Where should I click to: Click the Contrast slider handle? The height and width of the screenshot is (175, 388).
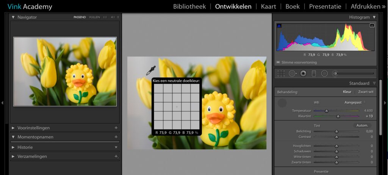point(336,137)
